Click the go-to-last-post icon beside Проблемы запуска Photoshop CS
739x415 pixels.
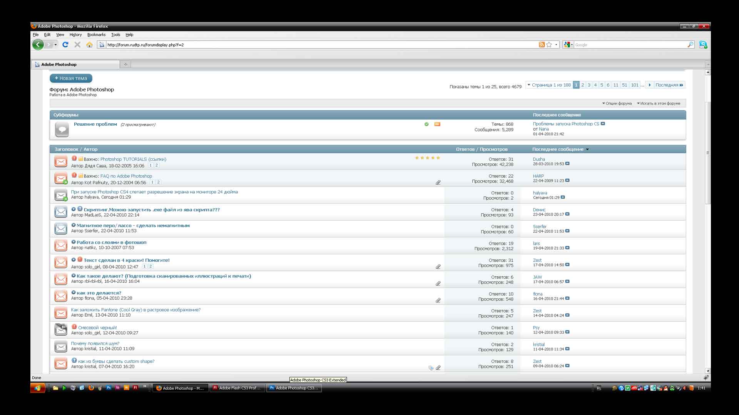pos(603,124)
